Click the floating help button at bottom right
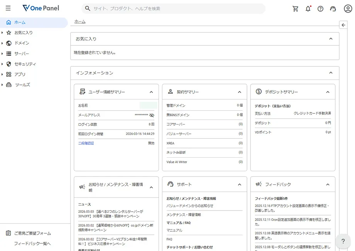 click(343, 241)
